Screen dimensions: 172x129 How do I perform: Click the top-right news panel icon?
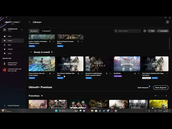pos(167,22)
